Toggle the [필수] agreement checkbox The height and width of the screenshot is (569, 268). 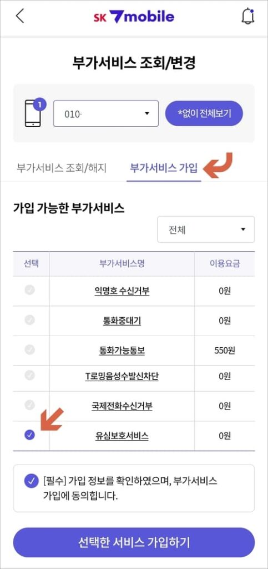(31, 481)
